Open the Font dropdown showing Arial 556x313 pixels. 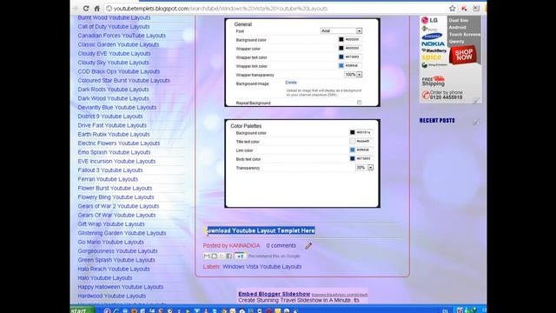click(x=341, y=31)
